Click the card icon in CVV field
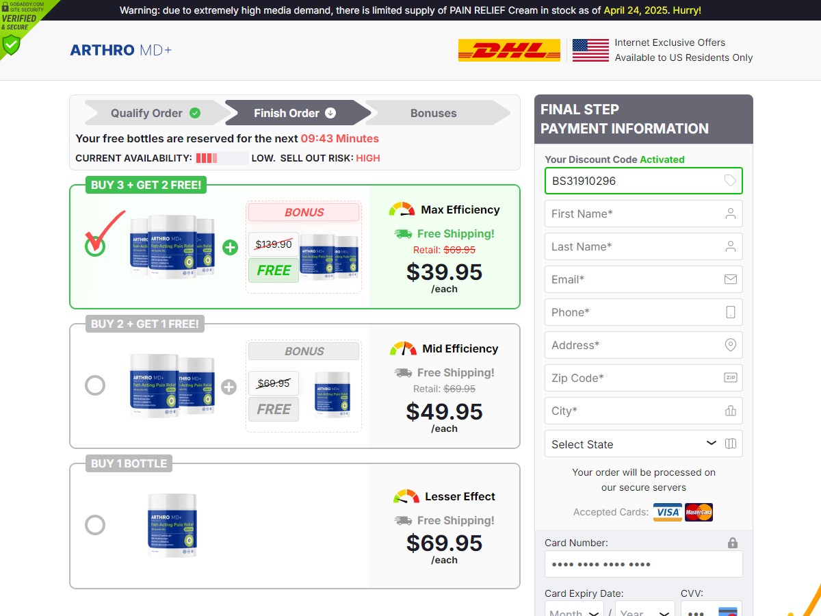 pyautogui.click(x=728, y=612)
